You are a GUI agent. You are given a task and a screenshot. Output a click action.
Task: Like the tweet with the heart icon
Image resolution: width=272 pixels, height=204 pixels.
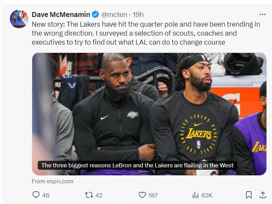(x=142, y=195)
